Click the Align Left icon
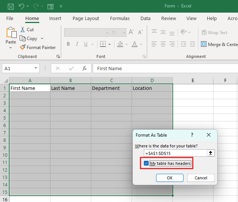The image size is (238, 202). point(154,44)
